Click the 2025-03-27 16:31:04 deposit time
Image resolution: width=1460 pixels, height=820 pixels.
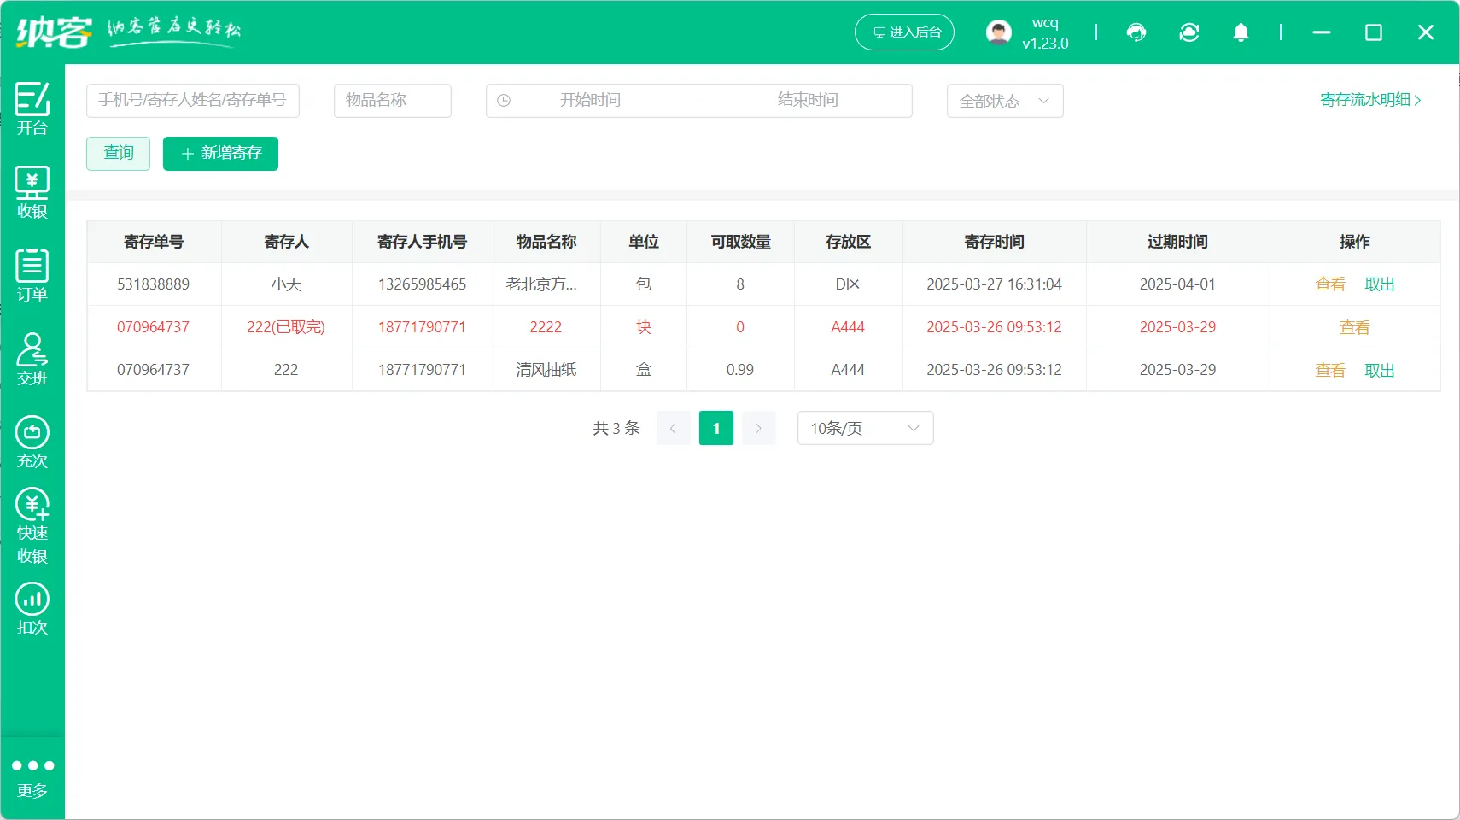point(994,284)
